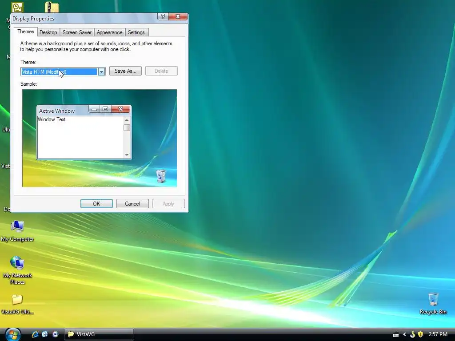Click the Display Properties title bar
Screen dimensions: 455x341
[84, 19]
